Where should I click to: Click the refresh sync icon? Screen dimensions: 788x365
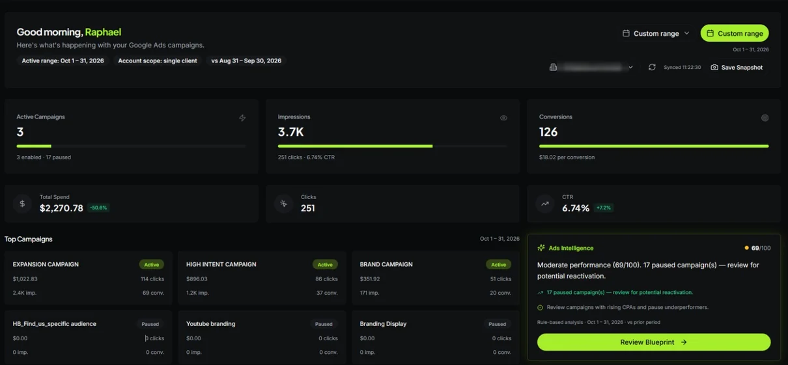click(652, 67)
